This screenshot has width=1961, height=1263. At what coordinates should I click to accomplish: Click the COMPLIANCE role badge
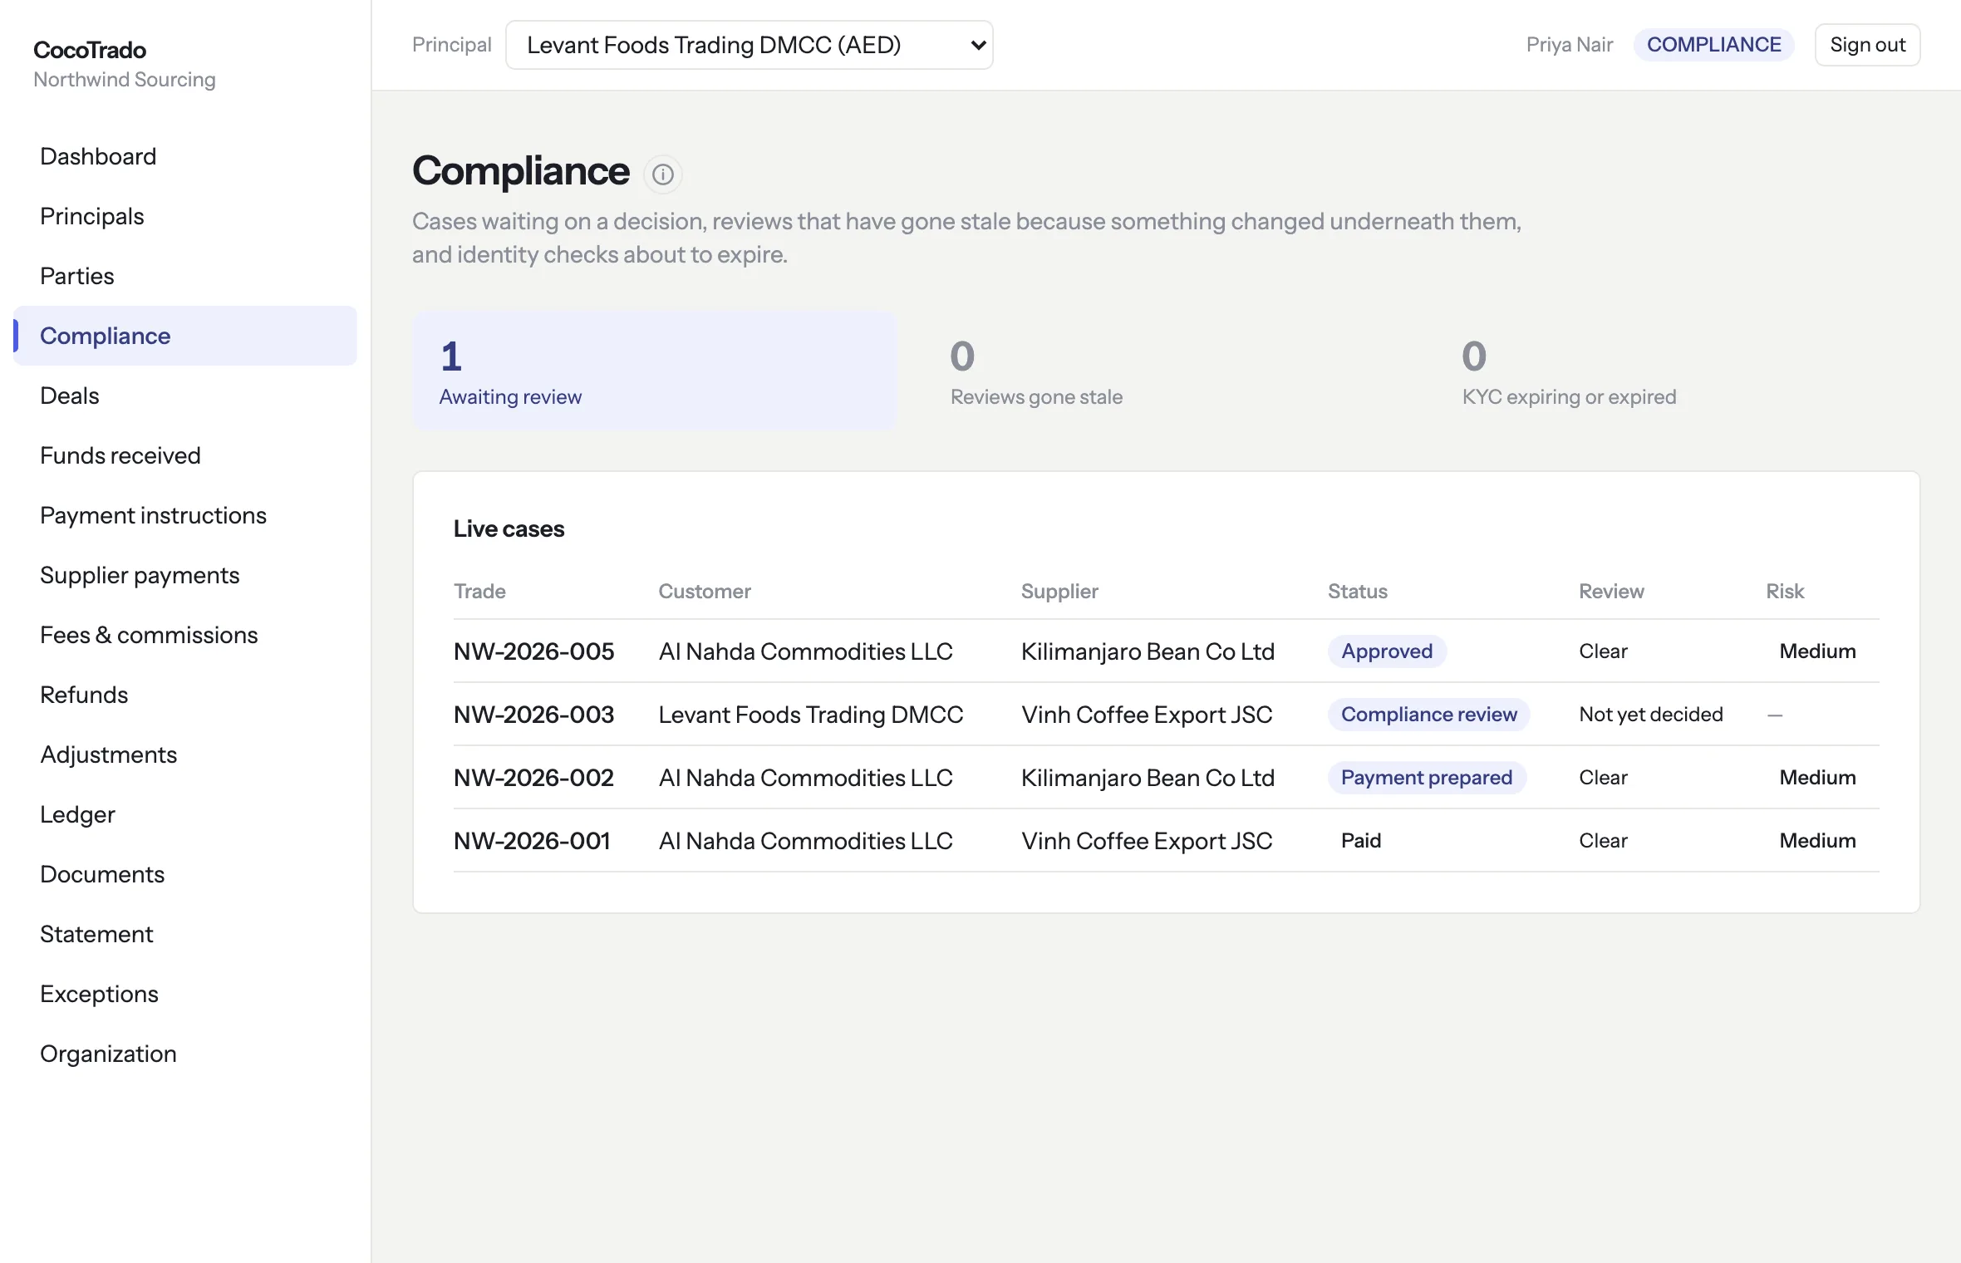click(x=1713, y=45)
